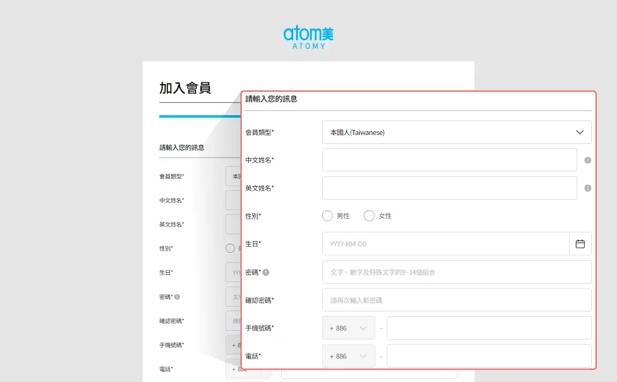Click 密碼 info icon in small background form

click(x=177, y=297)
